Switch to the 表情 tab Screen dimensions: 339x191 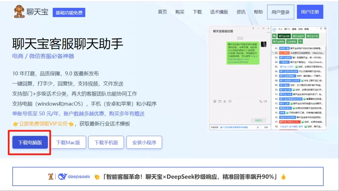click(307, 29)
